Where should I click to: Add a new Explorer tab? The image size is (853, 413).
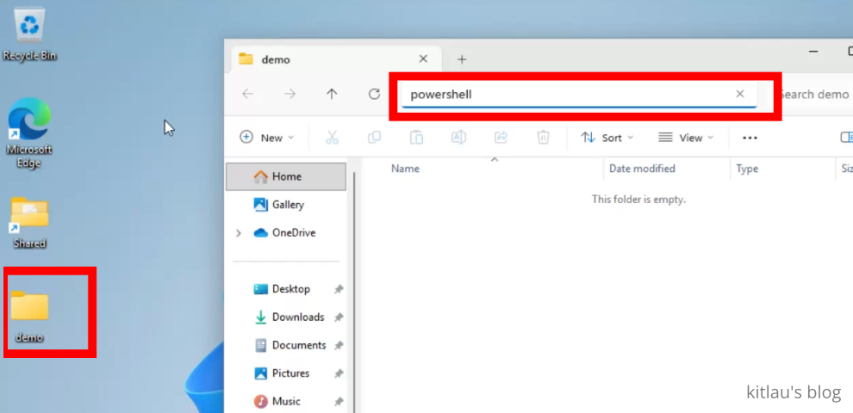point(462,59)
